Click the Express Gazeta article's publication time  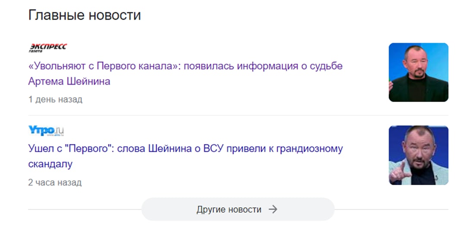point(55,99)
